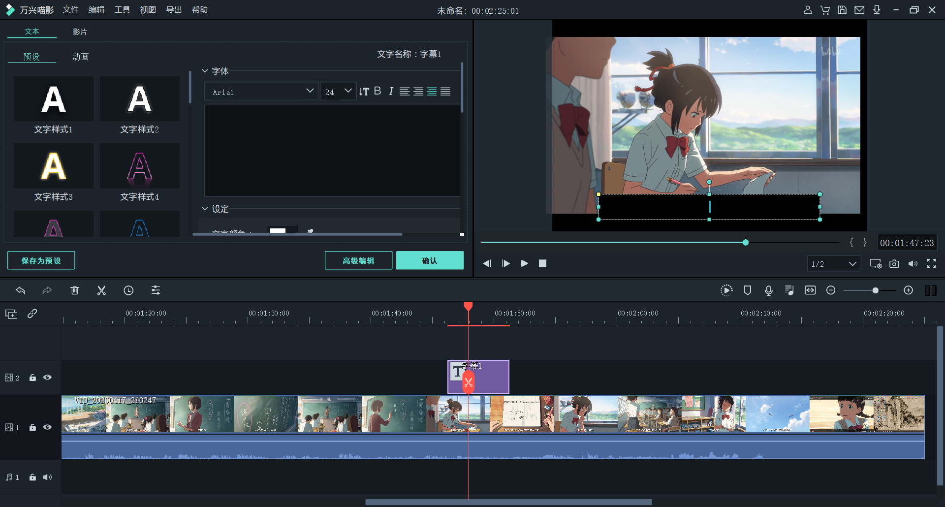
Task: Hide video track 1 with the eye toggle
Action: pyautogui.click(x=48, y=427)
